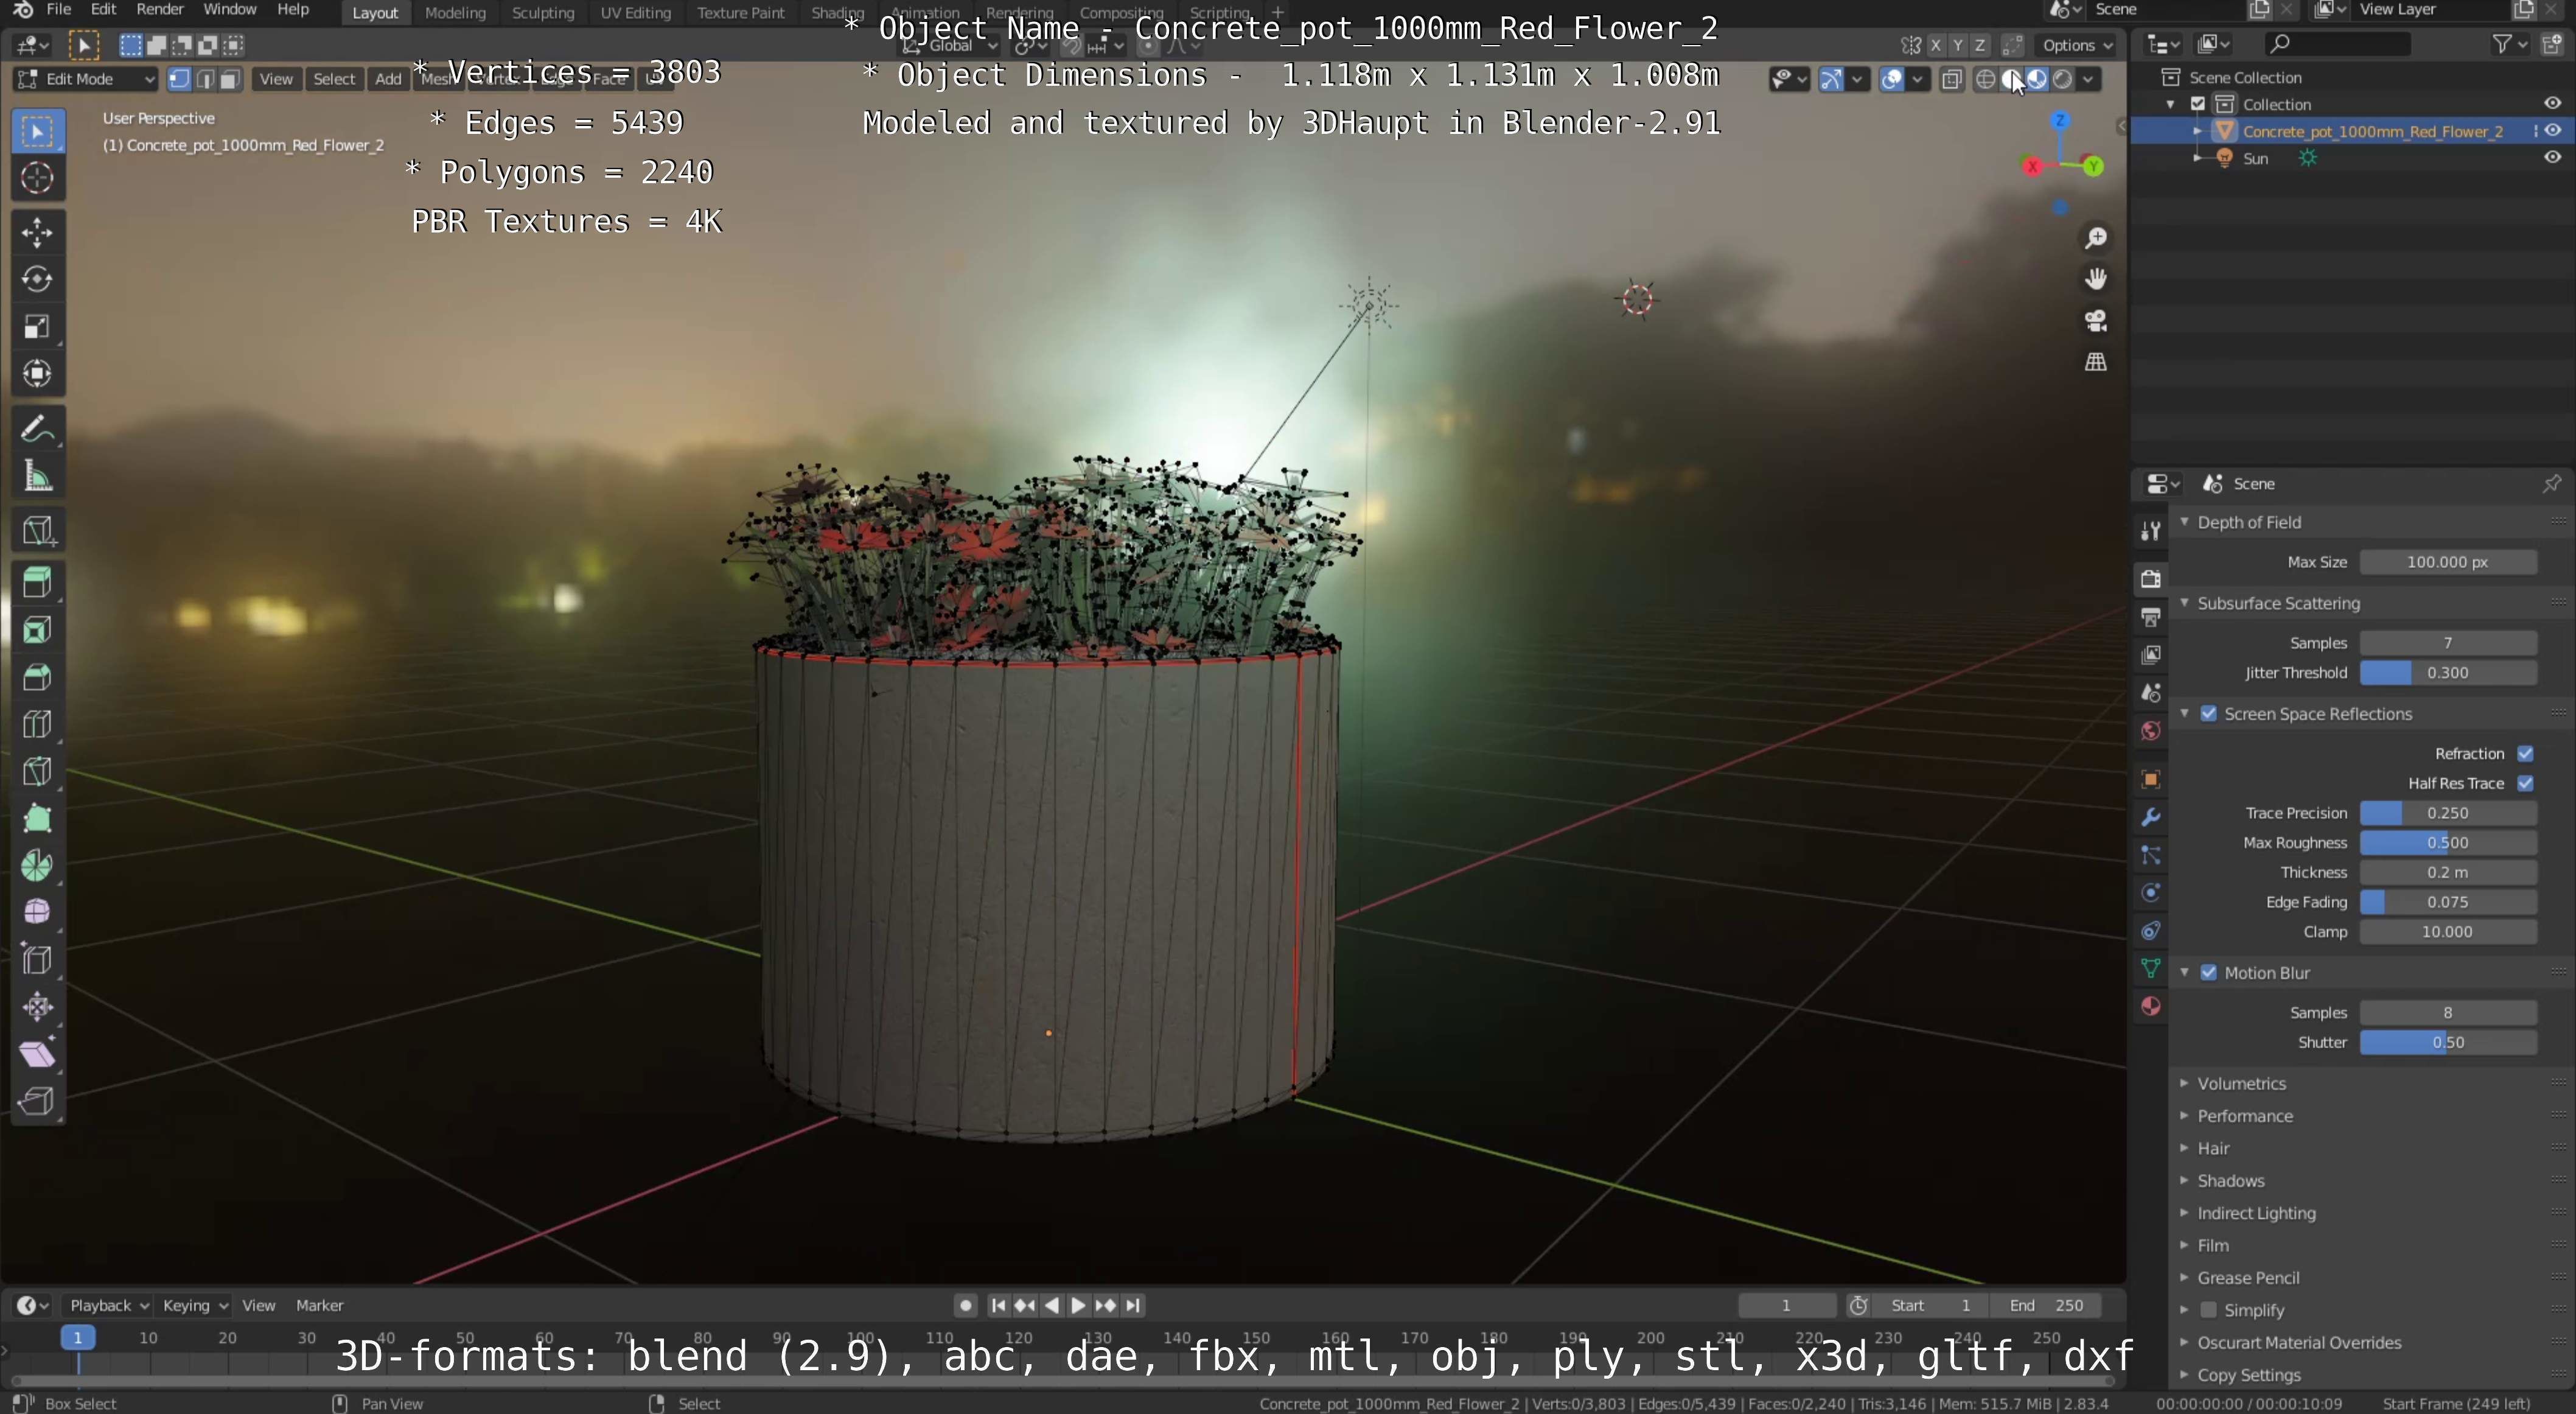Click the timeline Marker menu
This screenshot has width=2576, height=1414.
click(319, 1305)
